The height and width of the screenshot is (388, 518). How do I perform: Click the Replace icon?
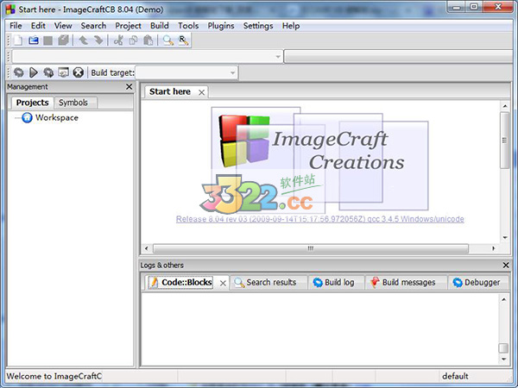click(x=183, y=41)
